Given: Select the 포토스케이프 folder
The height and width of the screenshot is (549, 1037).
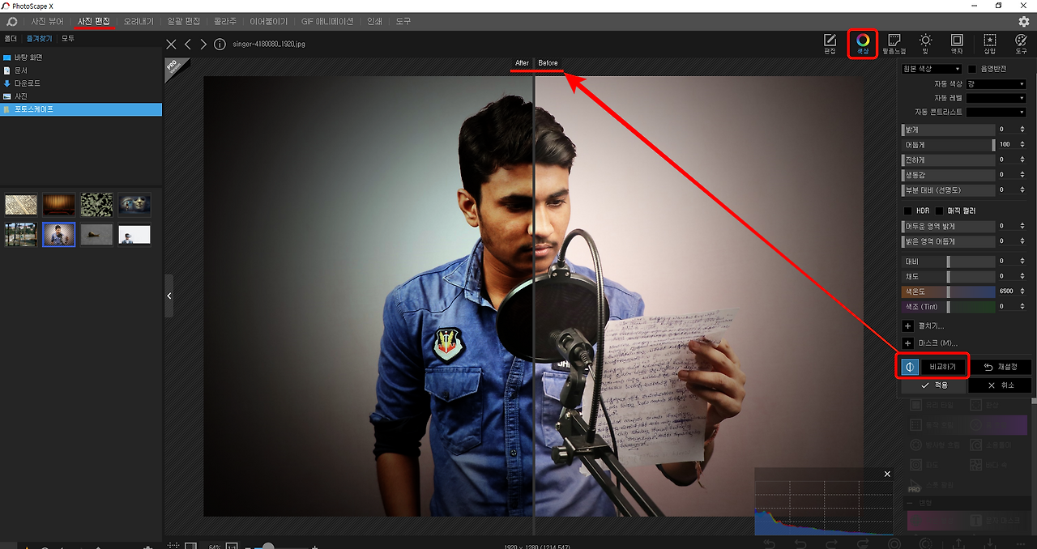Looking at the screenshot, I should [x=81, y=109].
